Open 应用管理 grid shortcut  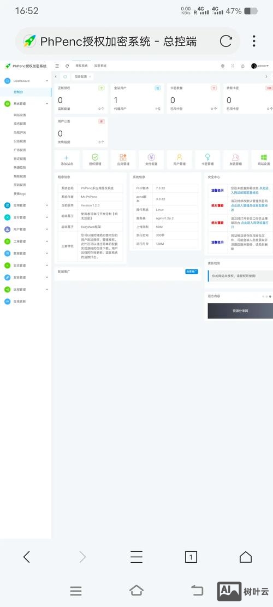123,160
